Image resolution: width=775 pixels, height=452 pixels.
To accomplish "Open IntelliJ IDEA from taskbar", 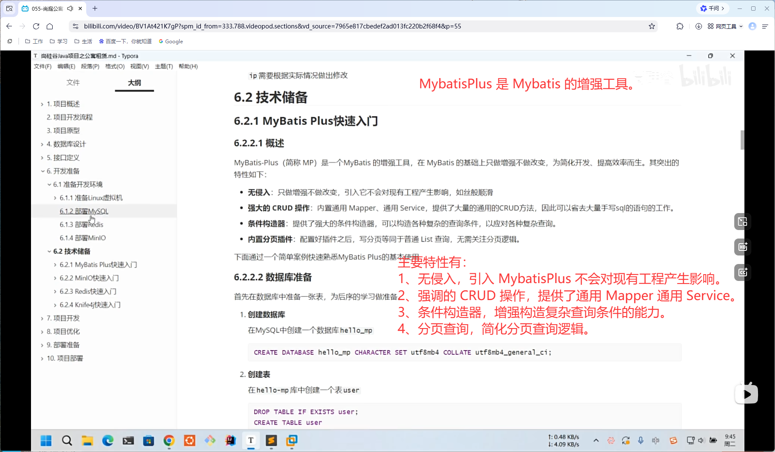I will pos(231,441).
